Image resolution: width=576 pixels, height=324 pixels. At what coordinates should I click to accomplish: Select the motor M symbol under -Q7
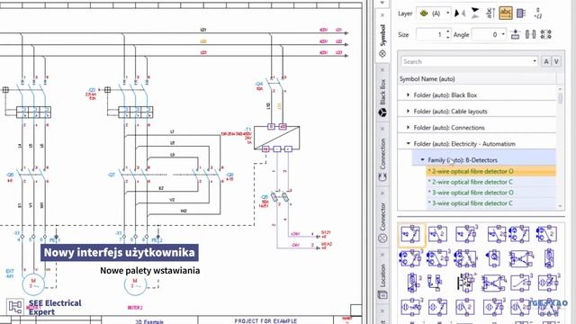pyautogui.click(x=135, y=284)
